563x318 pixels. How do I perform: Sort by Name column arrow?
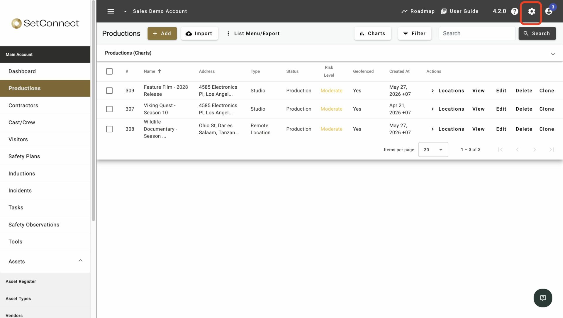click(x=160, y=71)
